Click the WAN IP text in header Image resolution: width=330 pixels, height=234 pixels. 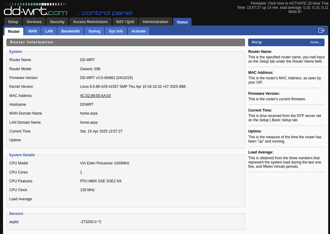295,12
